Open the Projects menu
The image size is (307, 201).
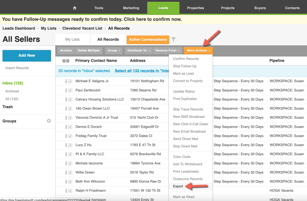228,8
